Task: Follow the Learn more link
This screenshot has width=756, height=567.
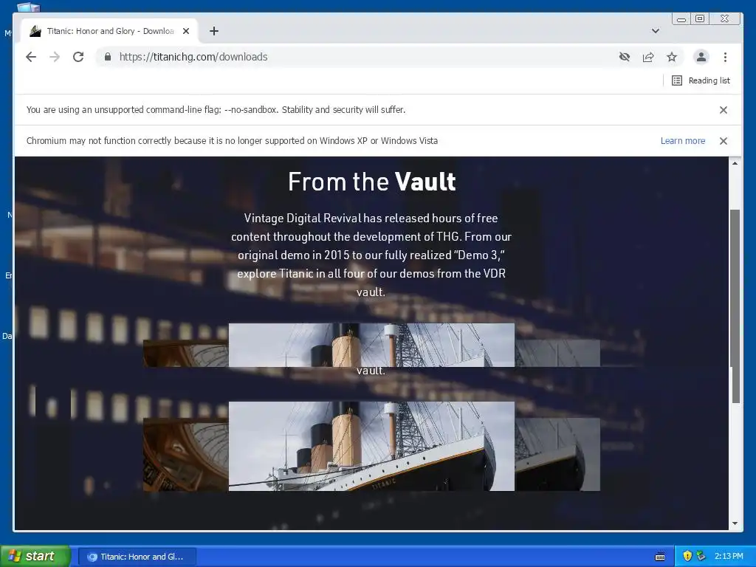Action: (683, 141)
